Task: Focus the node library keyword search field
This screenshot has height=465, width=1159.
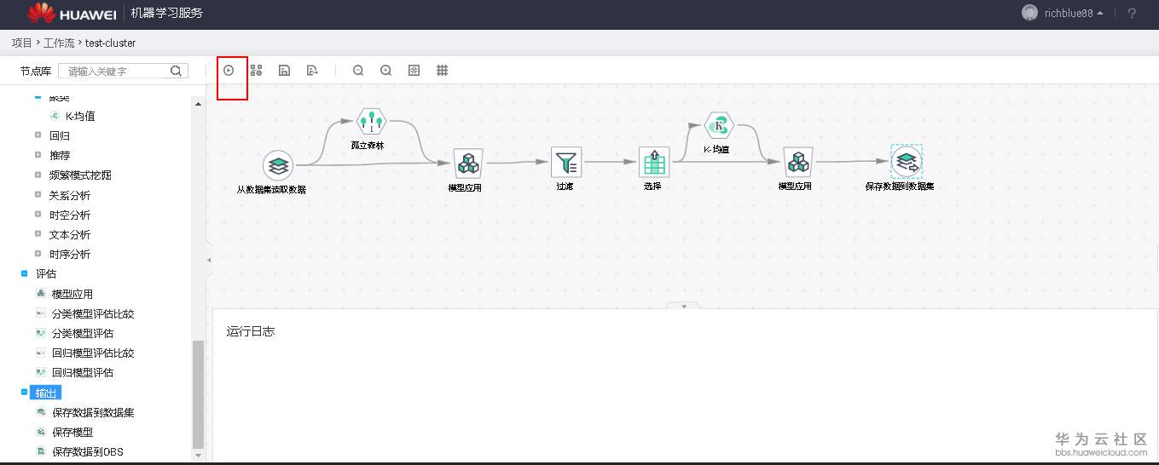Action: 116,71
